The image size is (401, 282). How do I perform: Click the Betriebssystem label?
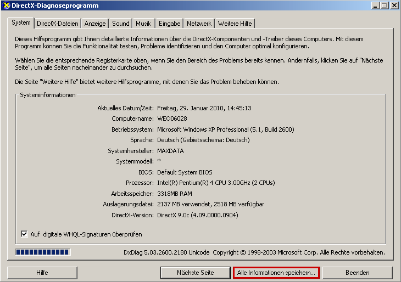(132, 129)
